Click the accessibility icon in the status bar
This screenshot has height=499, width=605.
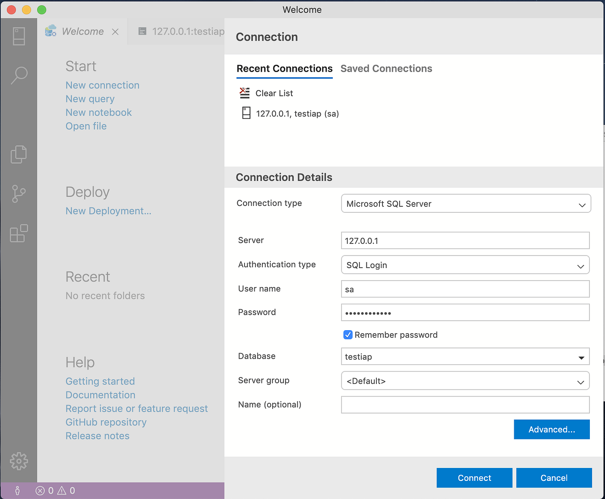coord(17,490)
